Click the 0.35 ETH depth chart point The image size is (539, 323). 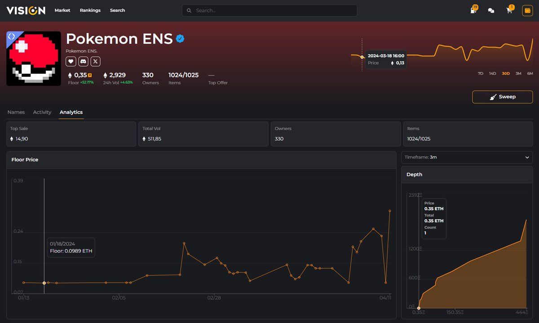(419, 308)
